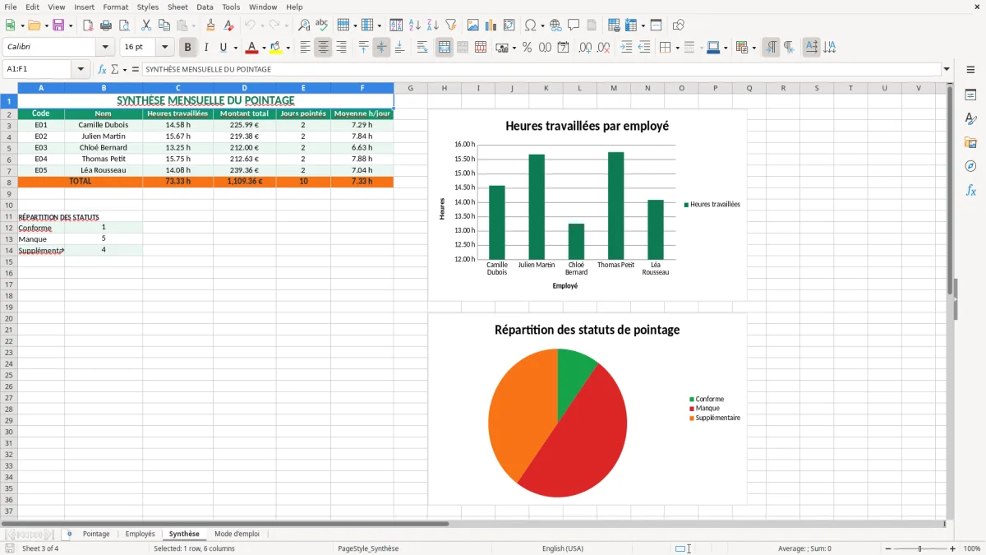Insert hyperlink globe icon
The image size is (986, 555).
(x=555, y=25)
